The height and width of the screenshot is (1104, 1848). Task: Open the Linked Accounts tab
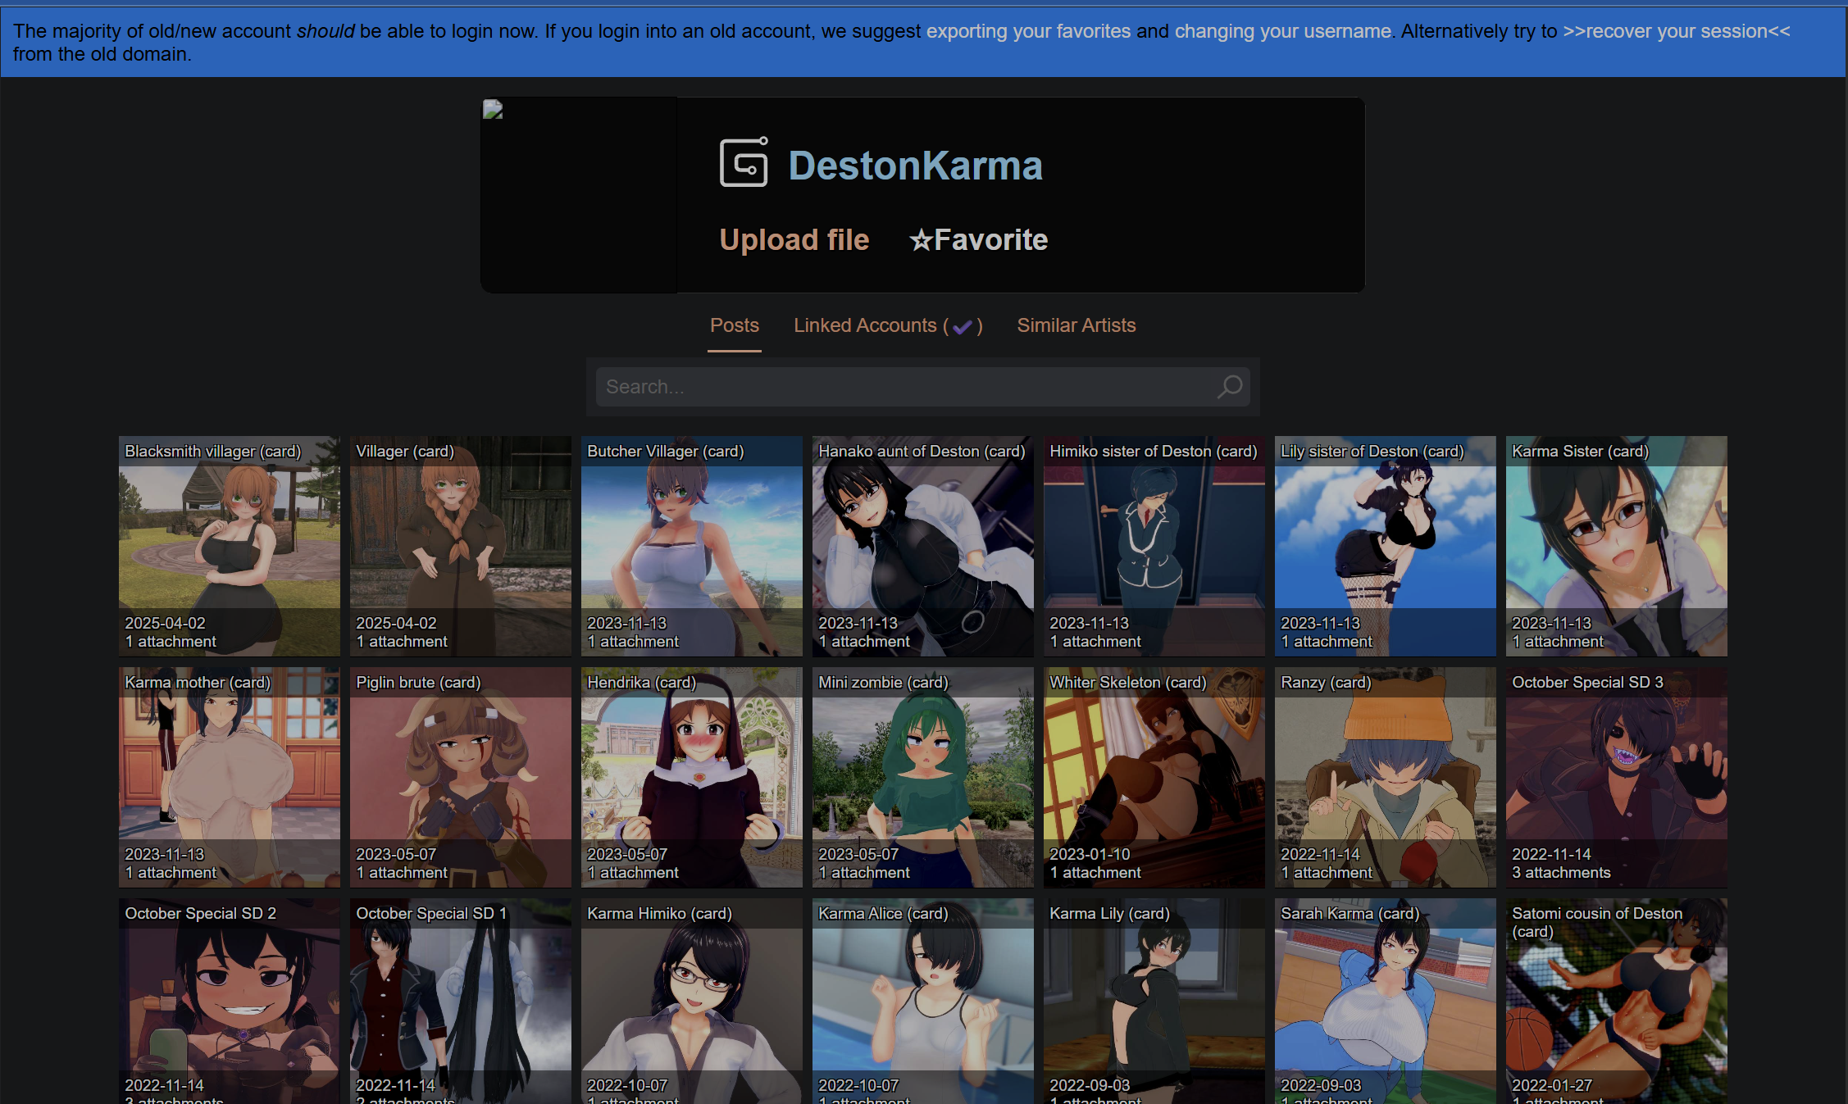(x=865, y=325)
